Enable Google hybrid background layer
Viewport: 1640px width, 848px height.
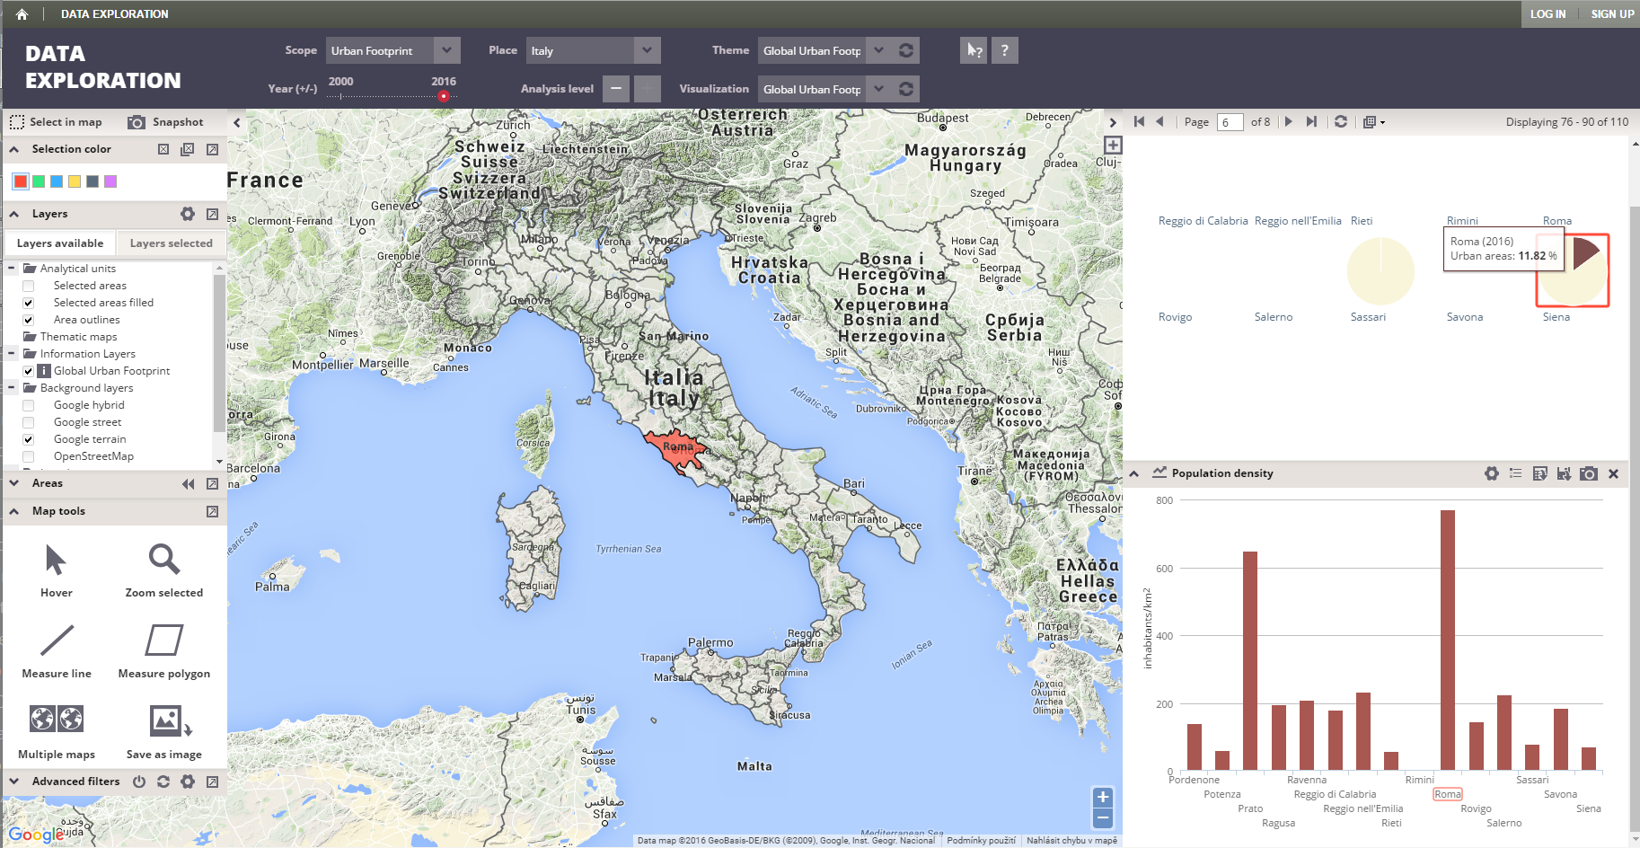29,405
